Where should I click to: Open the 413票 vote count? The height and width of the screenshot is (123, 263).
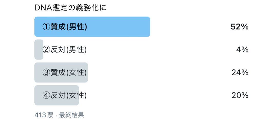click(x=44, y=115)
